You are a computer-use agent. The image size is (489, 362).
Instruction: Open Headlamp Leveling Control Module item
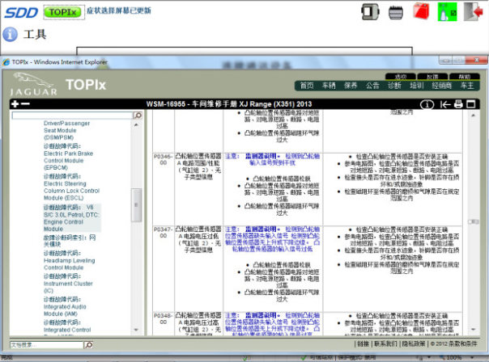(69, 260)
